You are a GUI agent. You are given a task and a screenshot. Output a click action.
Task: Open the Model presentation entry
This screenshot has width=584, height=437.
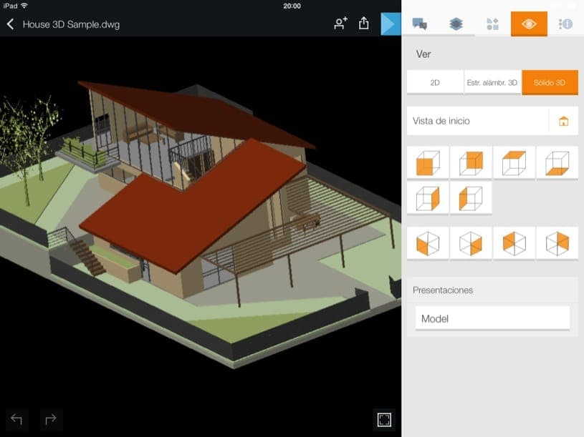click(x=492, y=318)
